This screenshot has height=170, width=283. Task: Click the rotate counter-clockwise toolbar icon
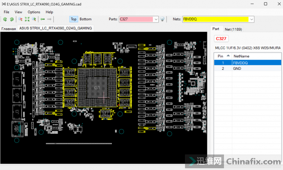(x=5, y=19)
